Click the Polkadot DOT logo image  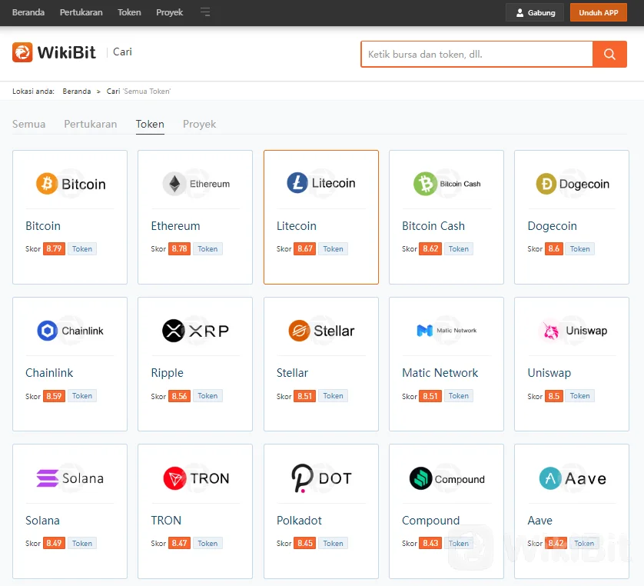tap(321, 478)
